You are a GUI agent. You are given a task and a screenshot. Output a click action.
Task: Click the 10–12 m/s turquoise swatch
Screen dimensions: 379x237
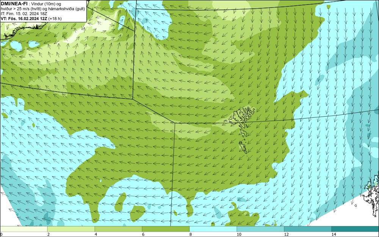click(261, 229)
